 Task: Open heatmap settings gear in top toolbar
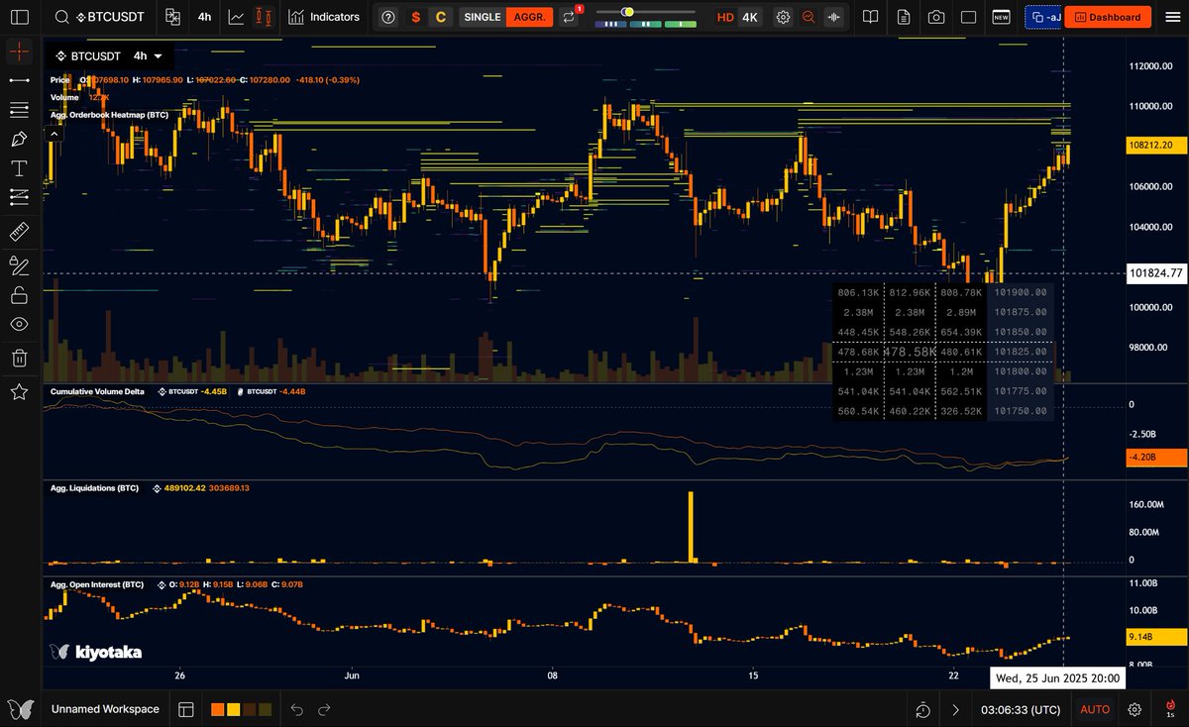[784, 17]
